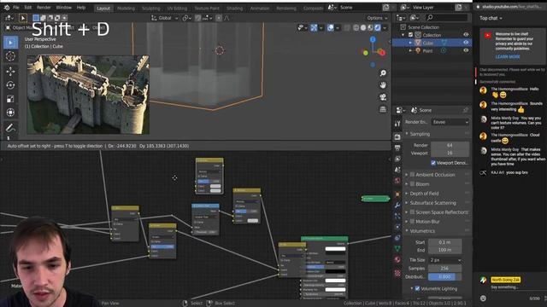This screenshot has width=547, height=307.
Task: Click the chat emoji button
Action: [x=483, y=298]
